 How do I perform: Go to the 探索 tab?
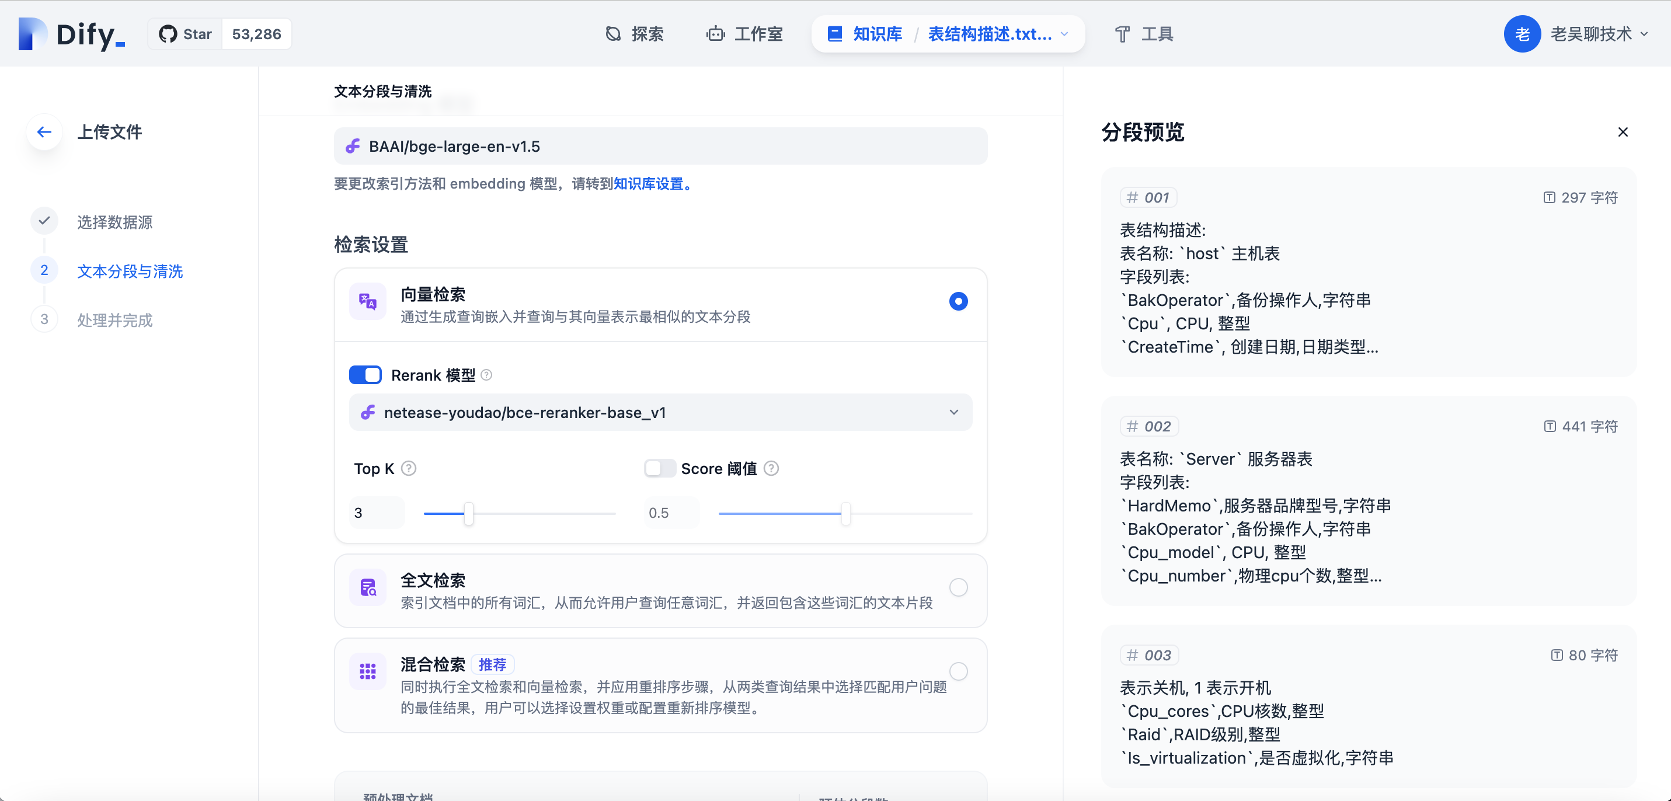point(635,34)
